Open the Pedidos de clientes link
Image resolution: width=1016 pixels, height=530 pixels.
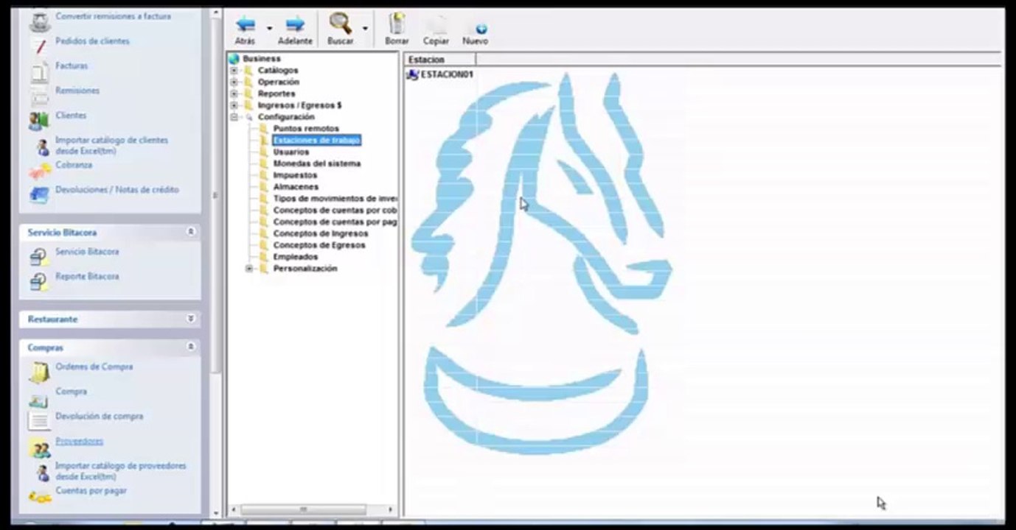[x=92, y=41]
